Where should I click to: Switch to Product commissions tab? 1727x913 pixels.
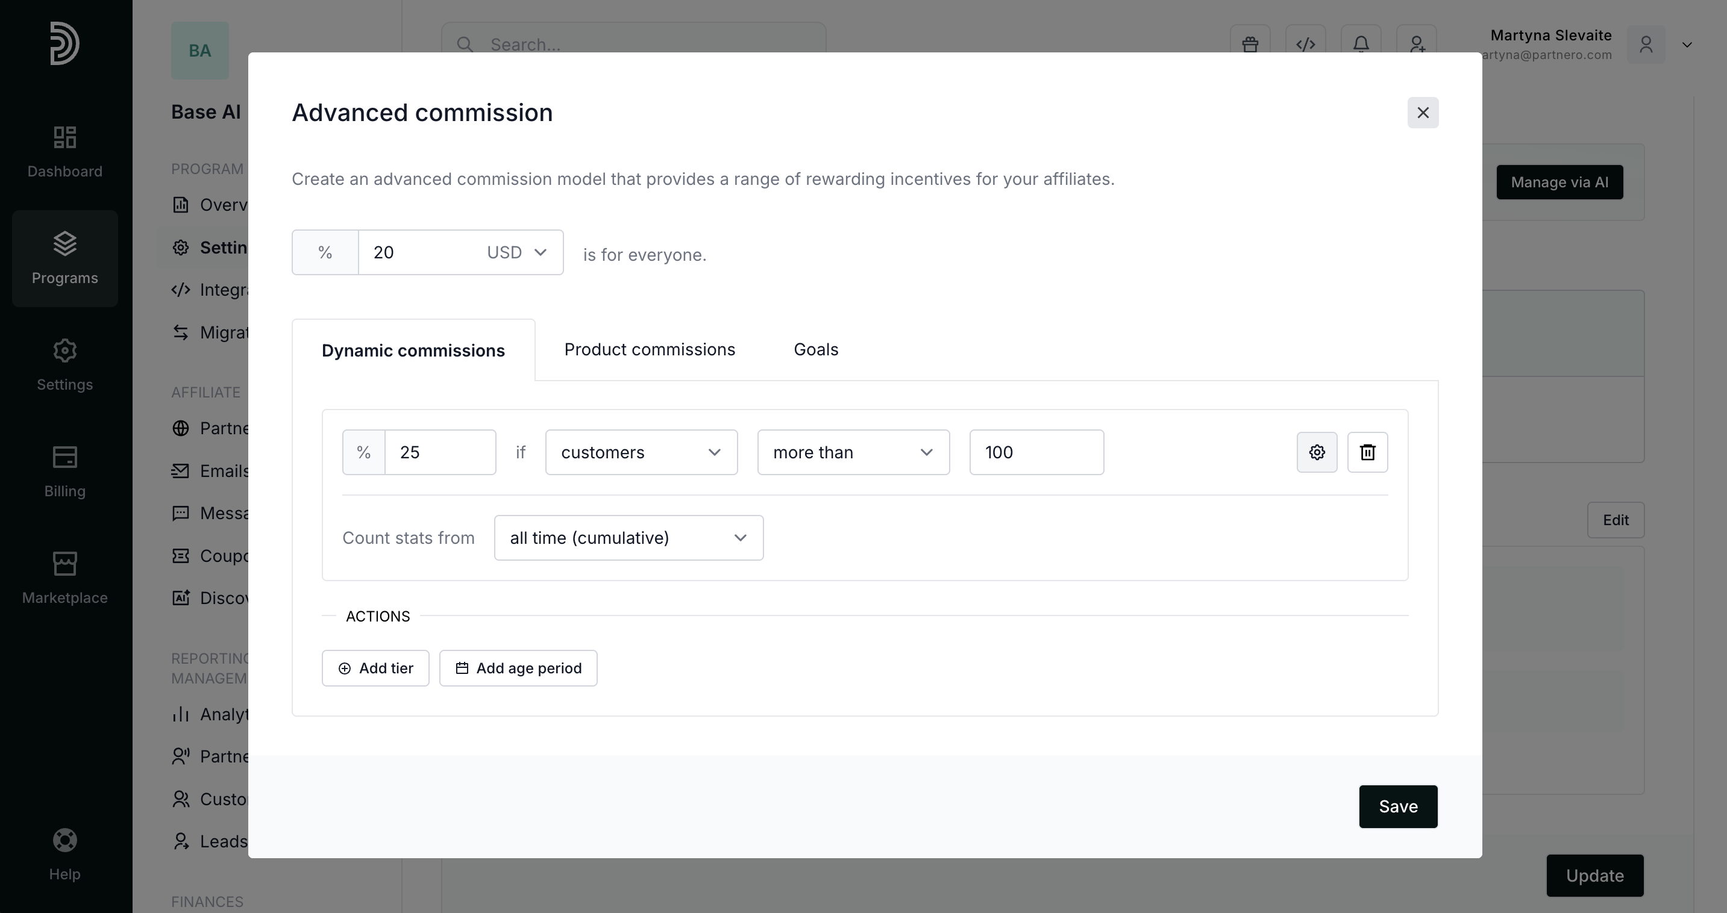(x=650, y=350)
